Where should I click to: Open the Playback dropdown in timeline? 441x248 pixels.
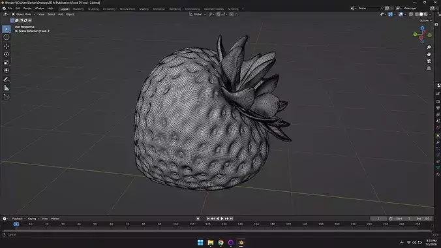(x=18, y=219)
